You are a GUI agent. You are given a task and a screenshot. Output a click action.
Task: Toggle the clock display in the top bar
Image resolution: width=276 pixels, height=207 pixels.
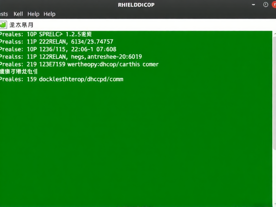(x=266, y=4)
